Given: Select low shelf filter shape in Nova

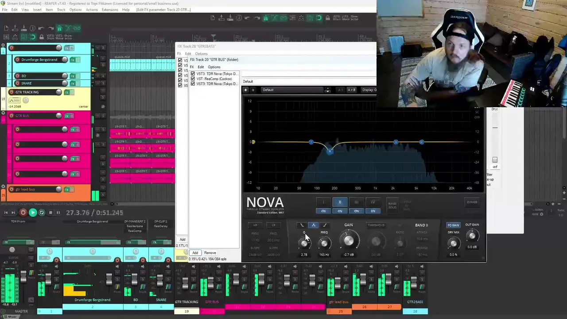Looking at the screenshot, I should (x=302, y=225).
